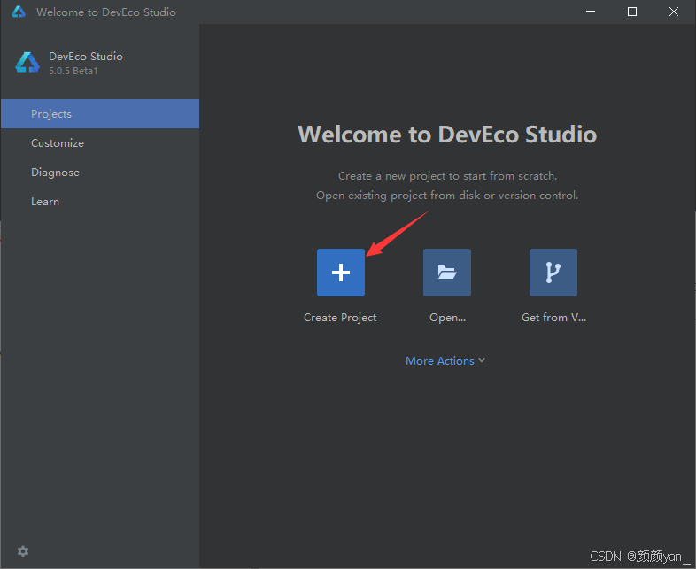This screenshot has height=569, width=696.
Task: Click the Open... text label
Action: point(447,318)
